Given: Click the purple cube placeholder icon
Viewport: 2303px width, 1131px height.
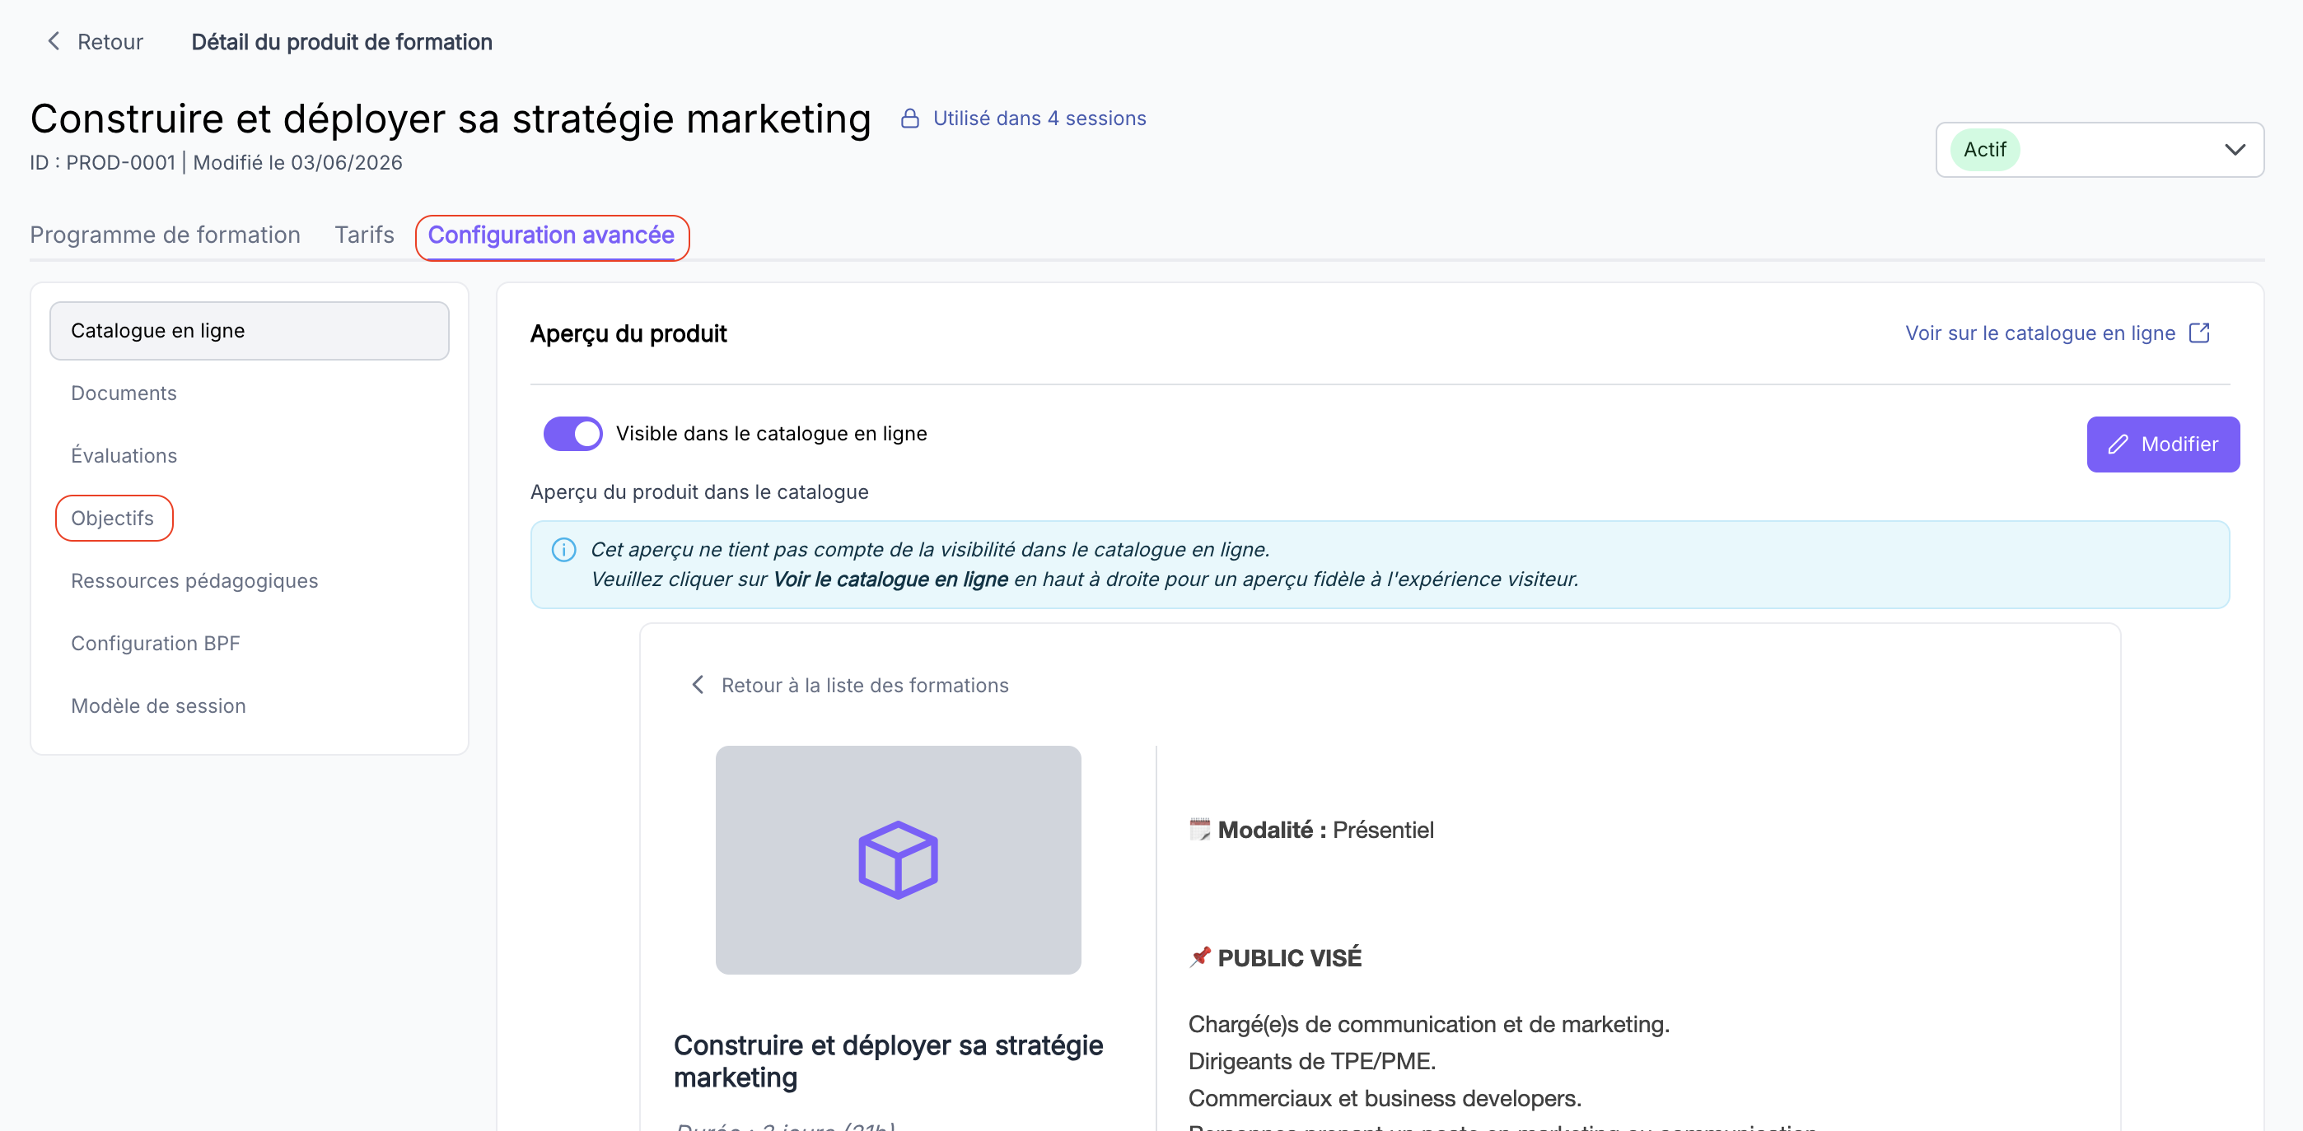Looking at the screenshot, I should (898, 859).
